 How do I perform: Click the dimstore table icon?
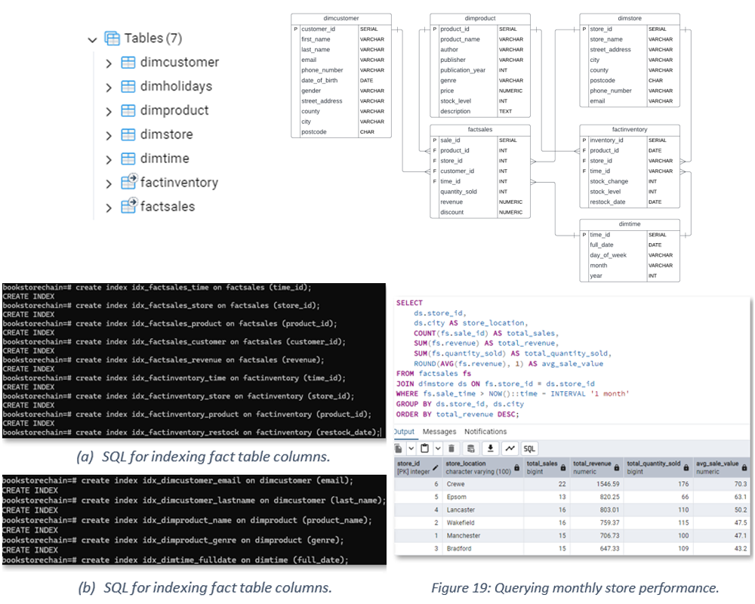coord(128,134)
